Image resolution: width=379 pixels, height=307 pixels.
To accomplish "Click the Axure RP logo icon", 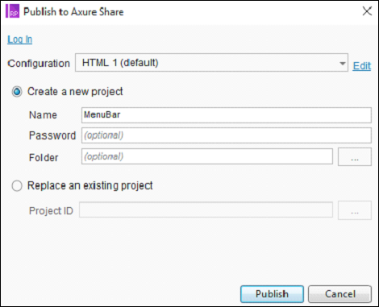I will coord(12,11).
